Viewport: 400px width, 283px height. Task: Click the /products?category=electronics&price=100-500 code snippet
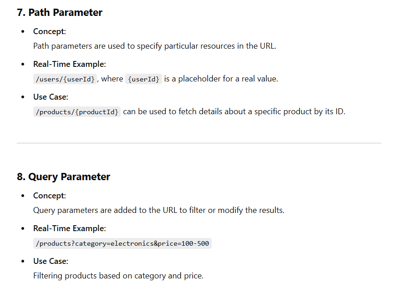(122, 243)
